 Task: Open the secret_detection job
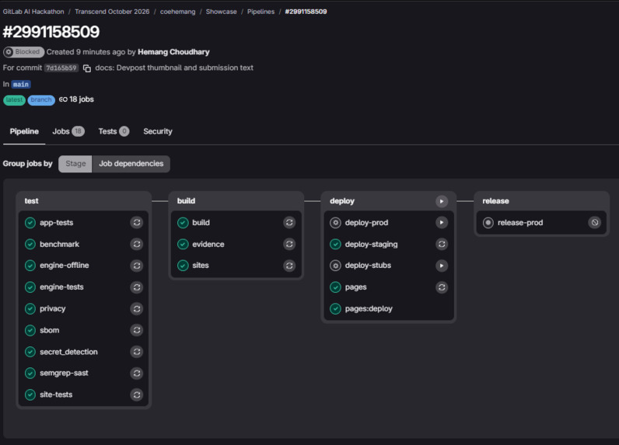pyautogui.click(x=68, y=352)
